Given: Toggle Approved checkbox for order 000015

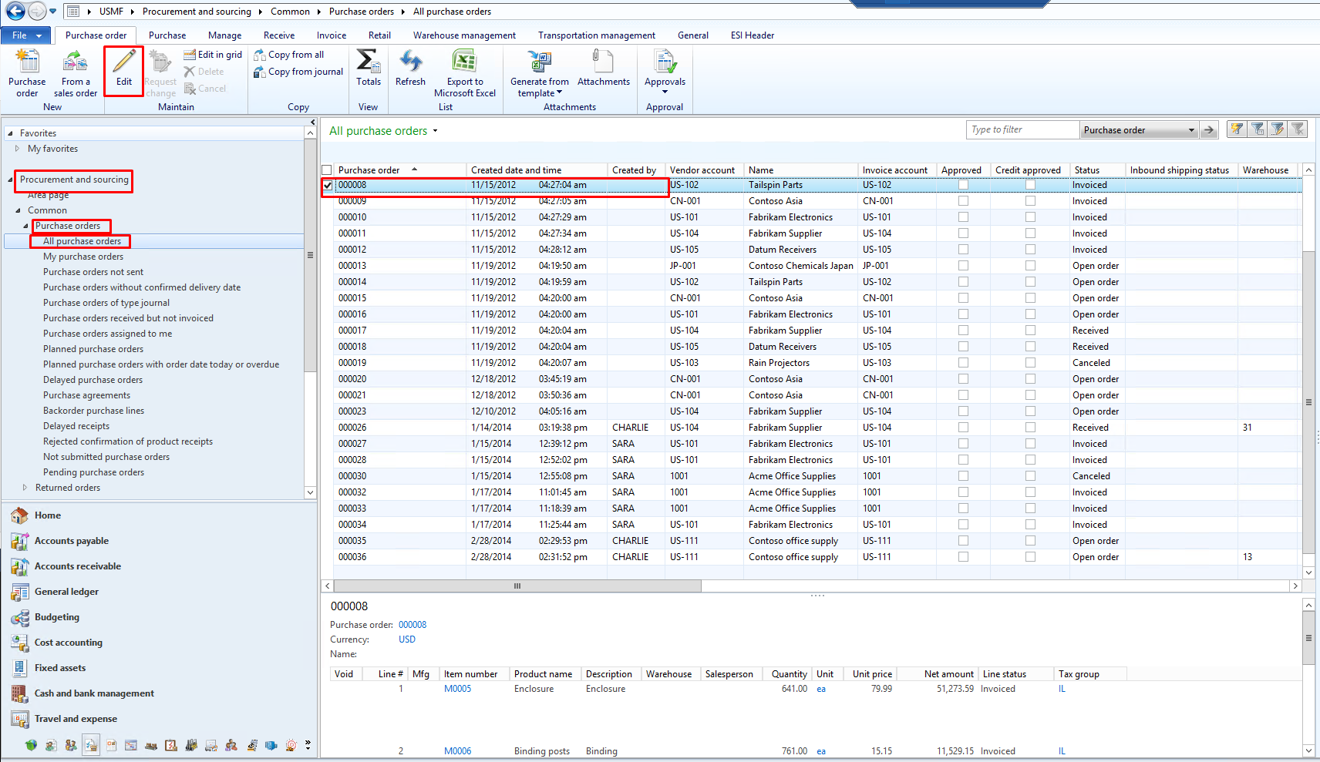Looking at the screenshot, I should [963, 298].
